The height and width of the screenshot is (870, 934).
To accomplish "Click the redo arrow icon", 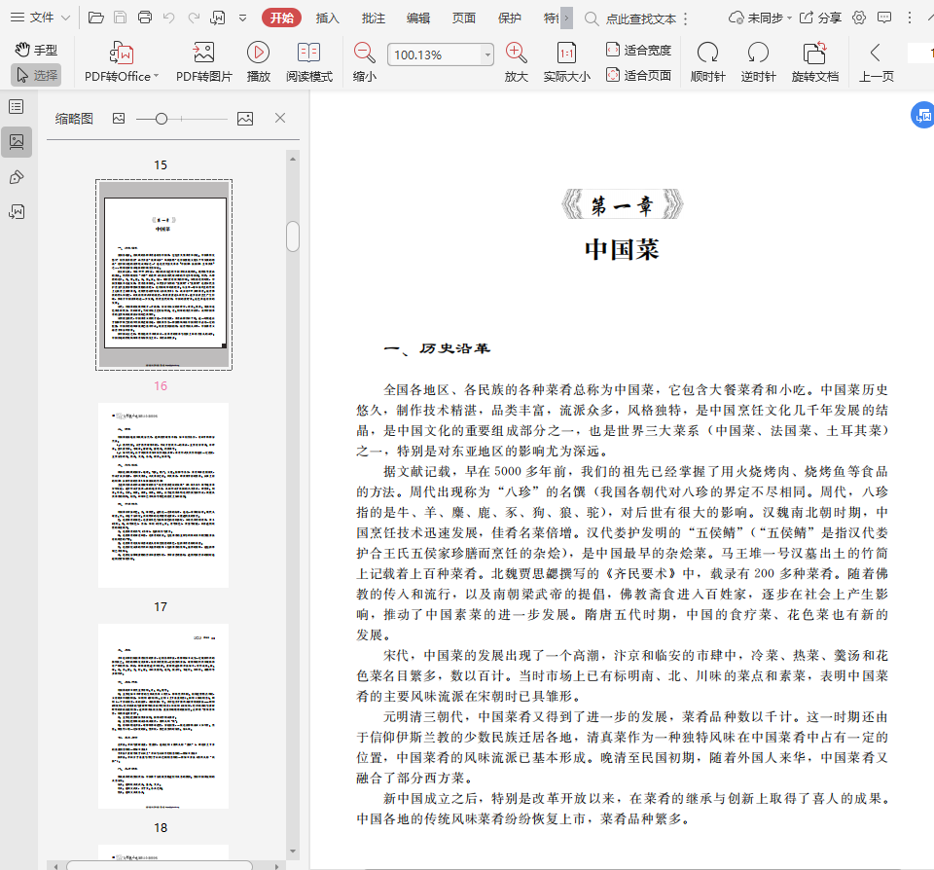I will click(x=194, y=18).
